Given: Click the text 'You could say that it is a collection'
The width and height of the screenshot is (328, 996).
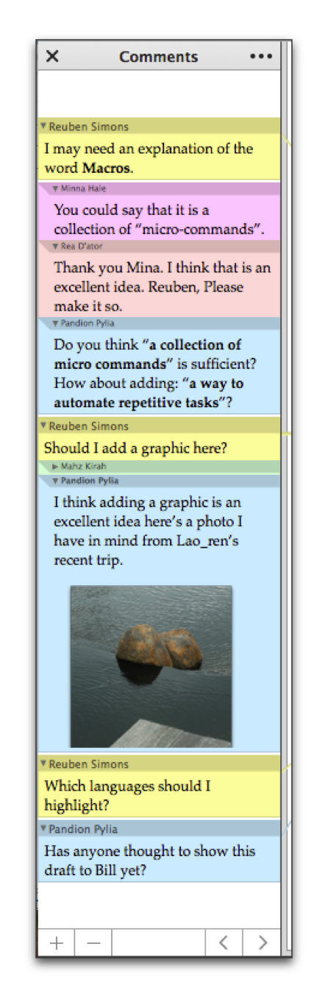Looking at the screenshot, I should coord(158,219).
